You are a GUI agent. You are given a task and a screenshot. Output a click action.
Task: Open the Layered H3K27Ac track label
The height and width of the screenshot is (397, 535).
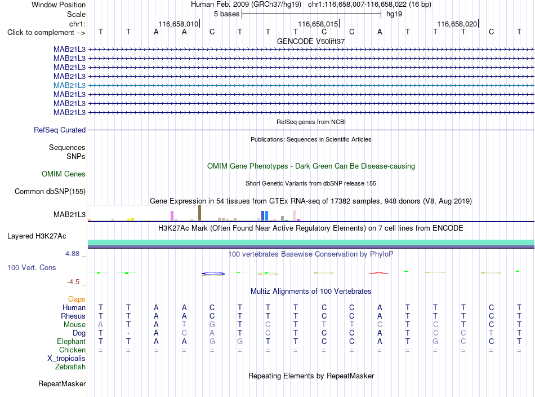click(37, 236)
